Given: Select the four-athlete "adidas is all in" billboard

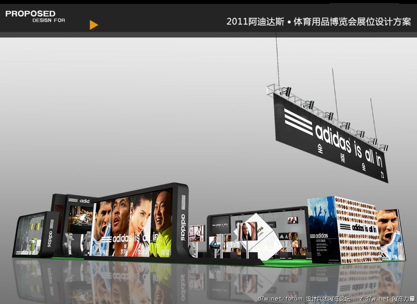Looking at the screenshot, I should click(x=133, y=222).
